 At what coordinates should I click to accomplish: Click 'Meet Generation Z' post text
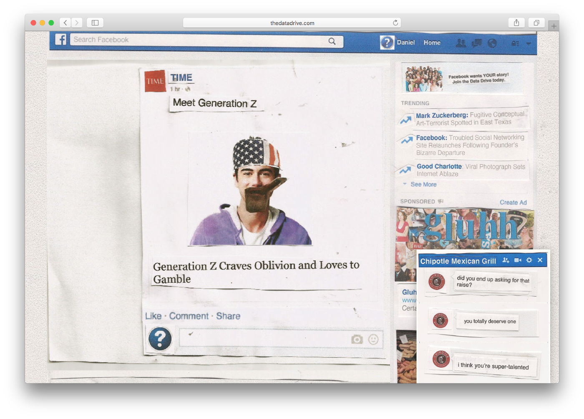click(215, 103)
